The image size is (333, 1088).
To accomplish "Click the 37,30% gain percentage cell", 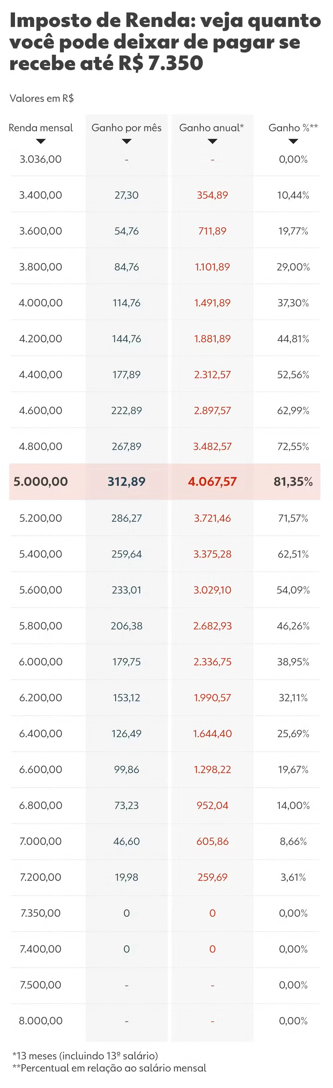I will coord(293,303).
